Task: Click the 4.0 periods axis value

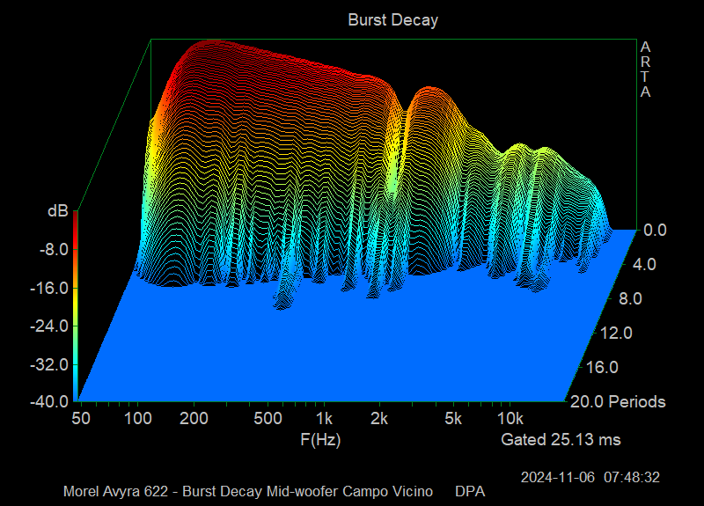Action: coord(644,264)
